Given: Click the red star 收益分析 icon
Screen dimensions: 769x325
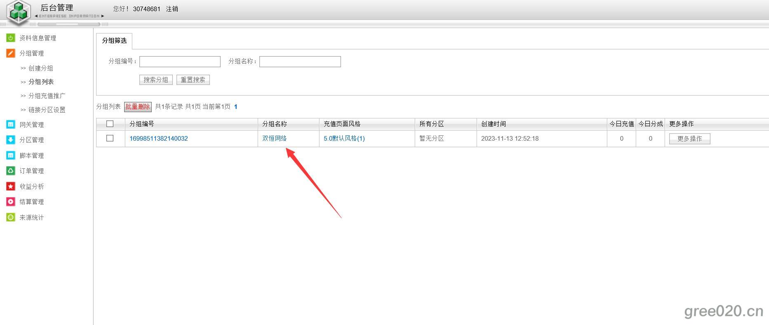Looking at the screenshot, I should [x=11, y=186].
